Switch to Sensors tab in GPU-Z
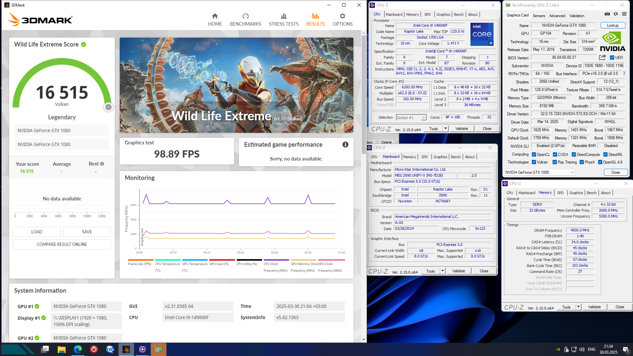This screenshot has width=633, height=356. [539, 16]
